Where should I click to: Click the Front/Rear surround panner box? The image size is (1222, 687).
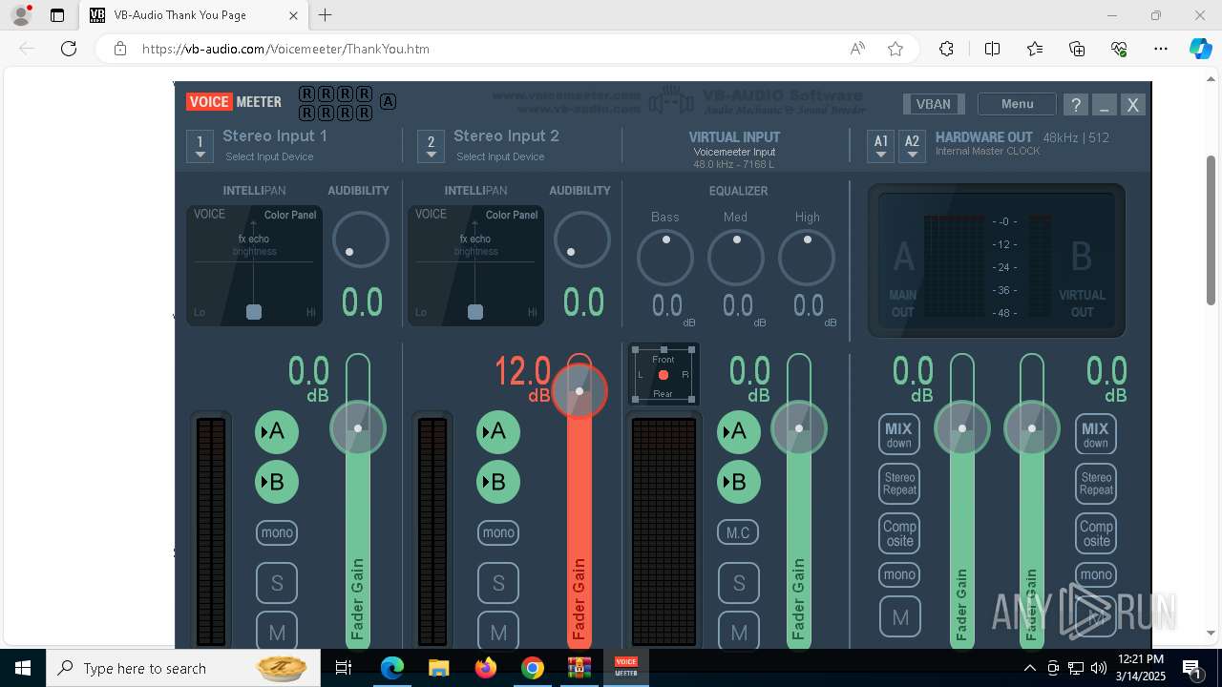click(x=664, y=375)
